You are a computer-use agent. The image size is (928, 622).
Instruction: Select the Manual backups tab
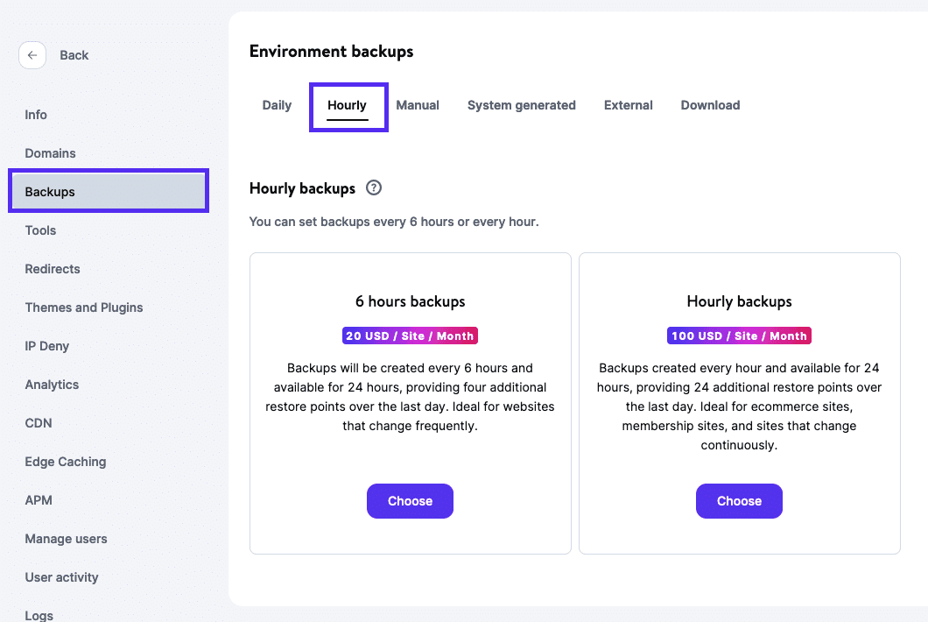click(418, 105)
